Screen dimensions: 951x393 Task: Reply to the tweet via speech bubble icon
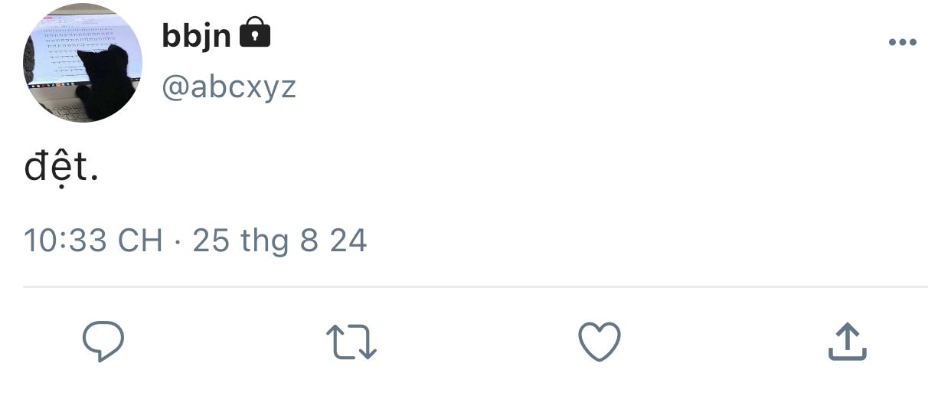(x=103, y=341)
